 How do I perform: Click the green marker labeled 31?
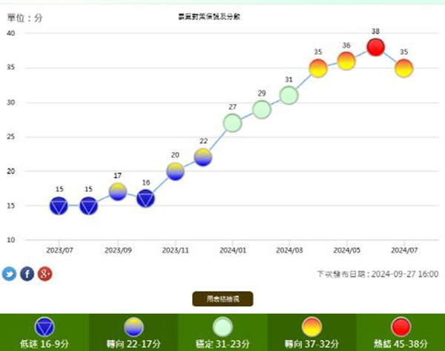coord(289,96)
